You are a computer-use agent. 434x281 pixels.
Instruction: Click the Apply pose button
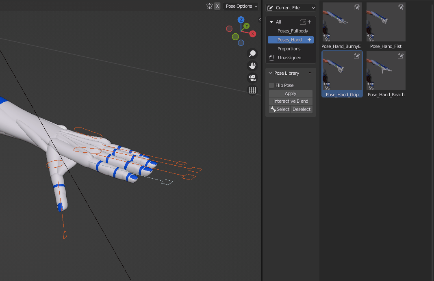(x=291, y=93)
